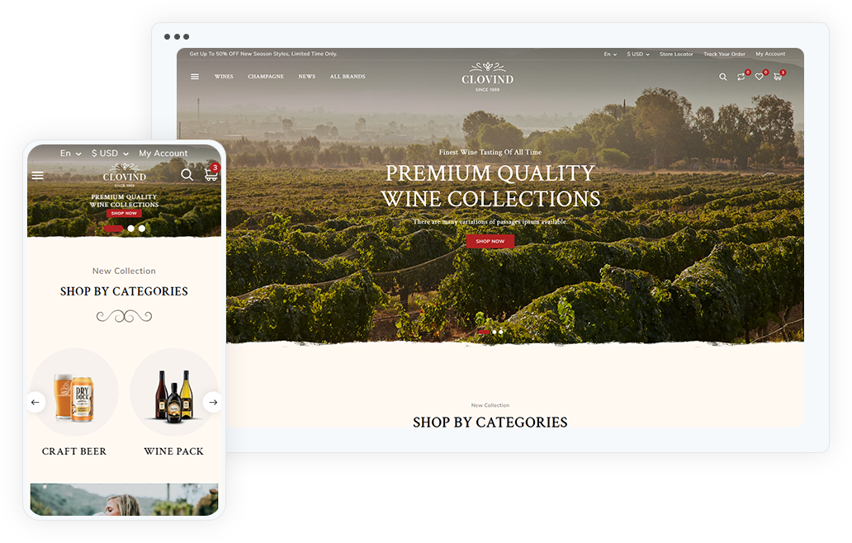Screen dimensions: 852x543
Task: Tap the mobile hamburger menu icon
Action: (x=37, y=176)
